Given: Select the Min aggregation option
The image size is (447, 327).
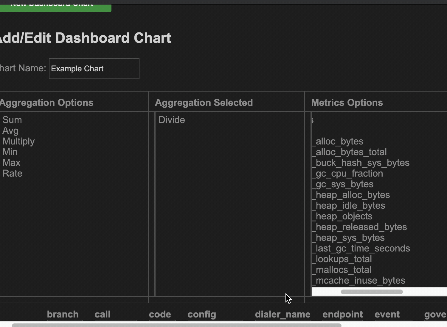Looking at the screenshot, I should (10, 152).
